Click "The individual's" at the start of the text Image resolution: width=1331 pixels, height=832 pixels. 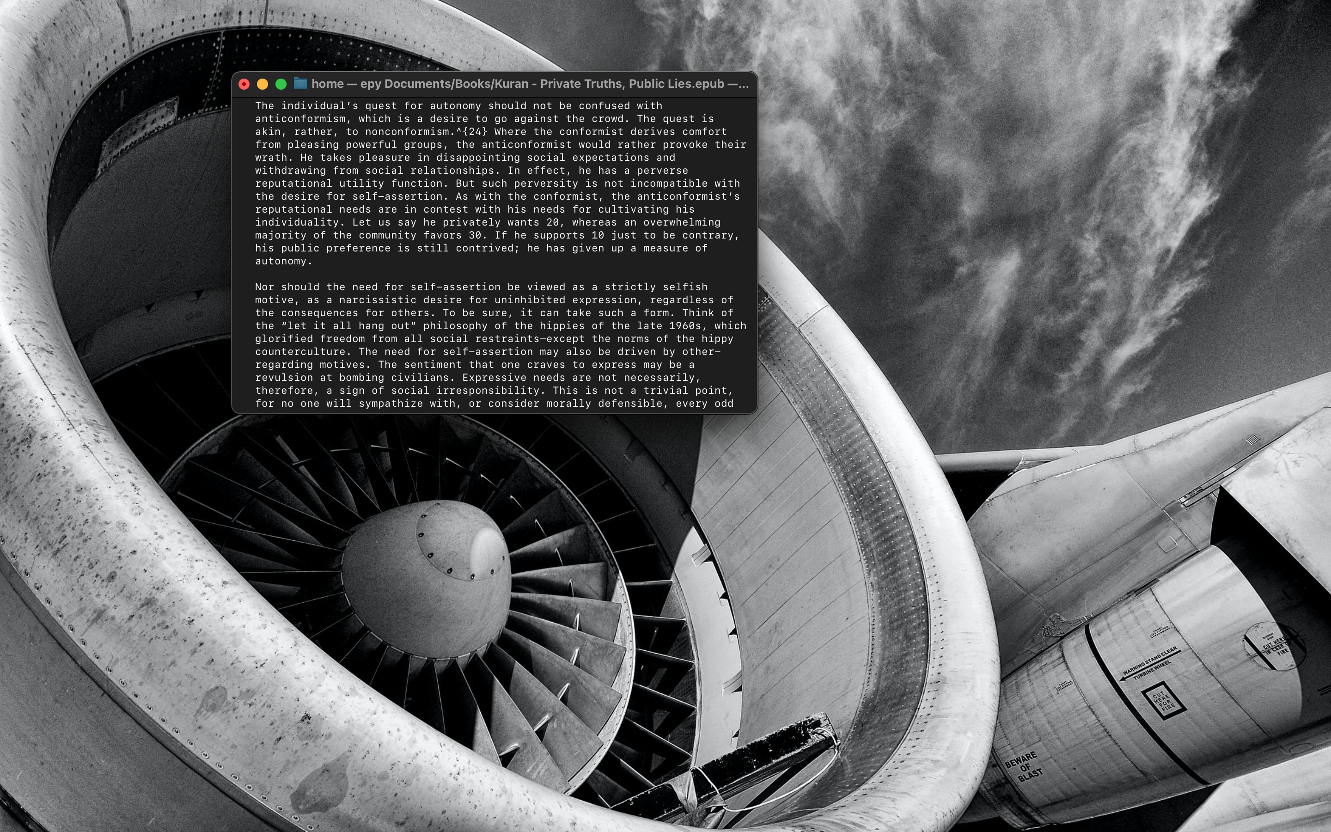[306, 106]
